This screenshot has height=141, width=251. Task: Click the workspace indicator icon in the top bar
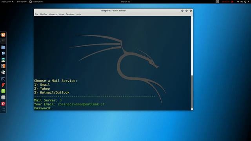217,2
